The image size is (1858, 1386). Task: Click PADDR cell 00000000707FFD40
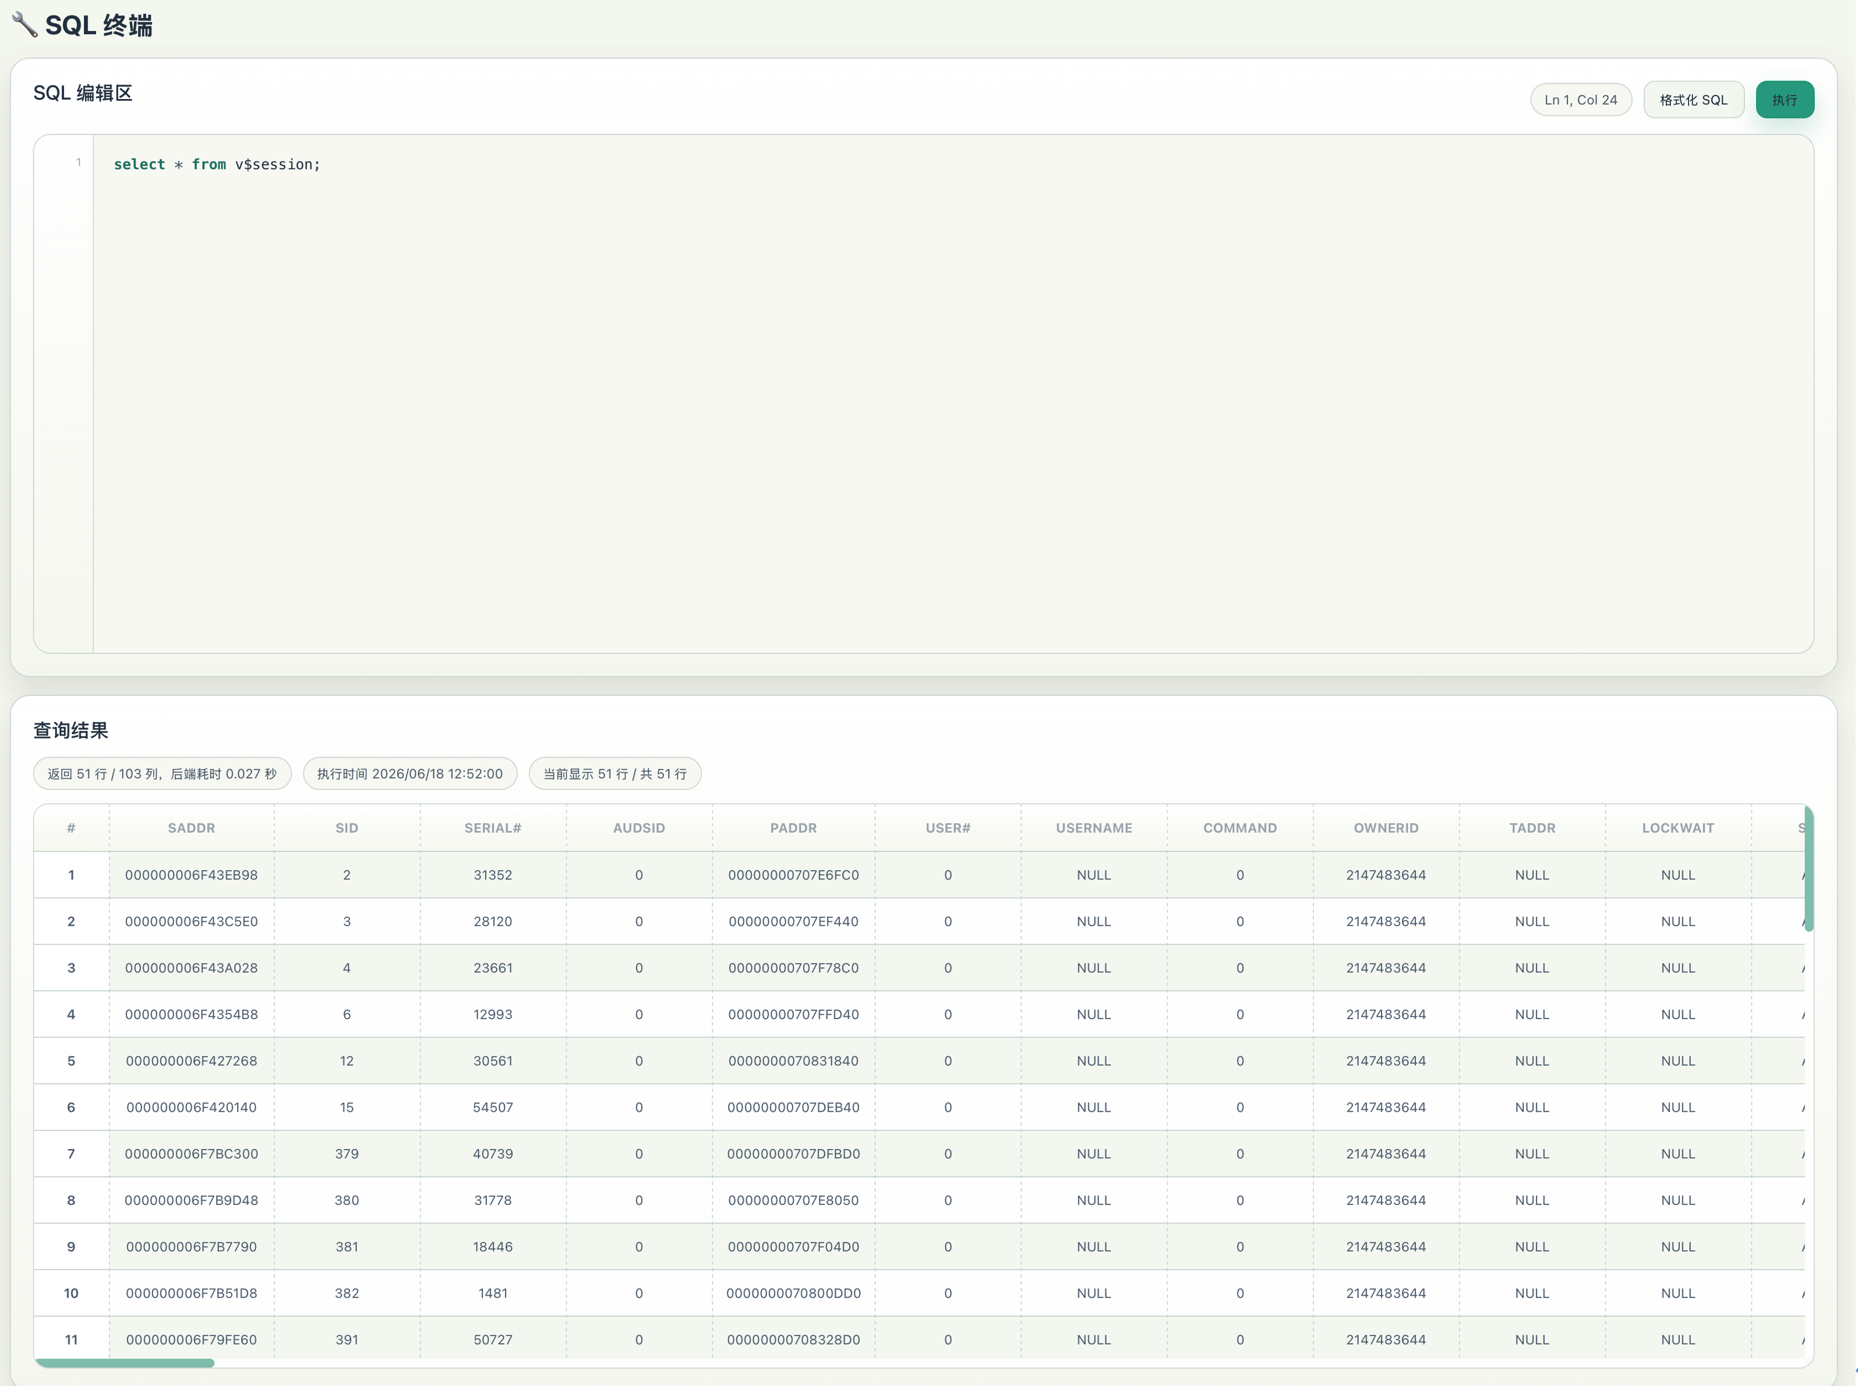pos(793,1014)
